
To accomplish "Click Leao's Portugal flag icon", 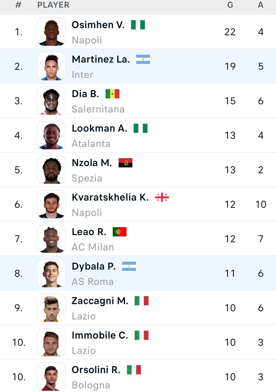I will (x=120, y=232).
